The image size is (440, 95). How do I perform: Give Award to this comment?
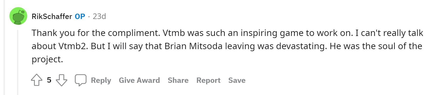(139, 80)
